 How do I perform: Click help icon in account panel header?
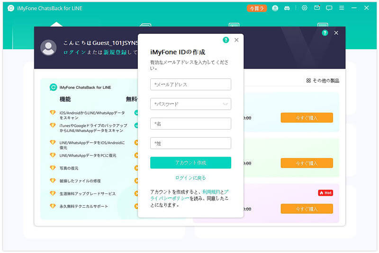click(x=325, y=33)
